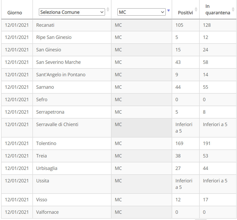
Task: Select the Recanati row
Action: tap(119, 25)
